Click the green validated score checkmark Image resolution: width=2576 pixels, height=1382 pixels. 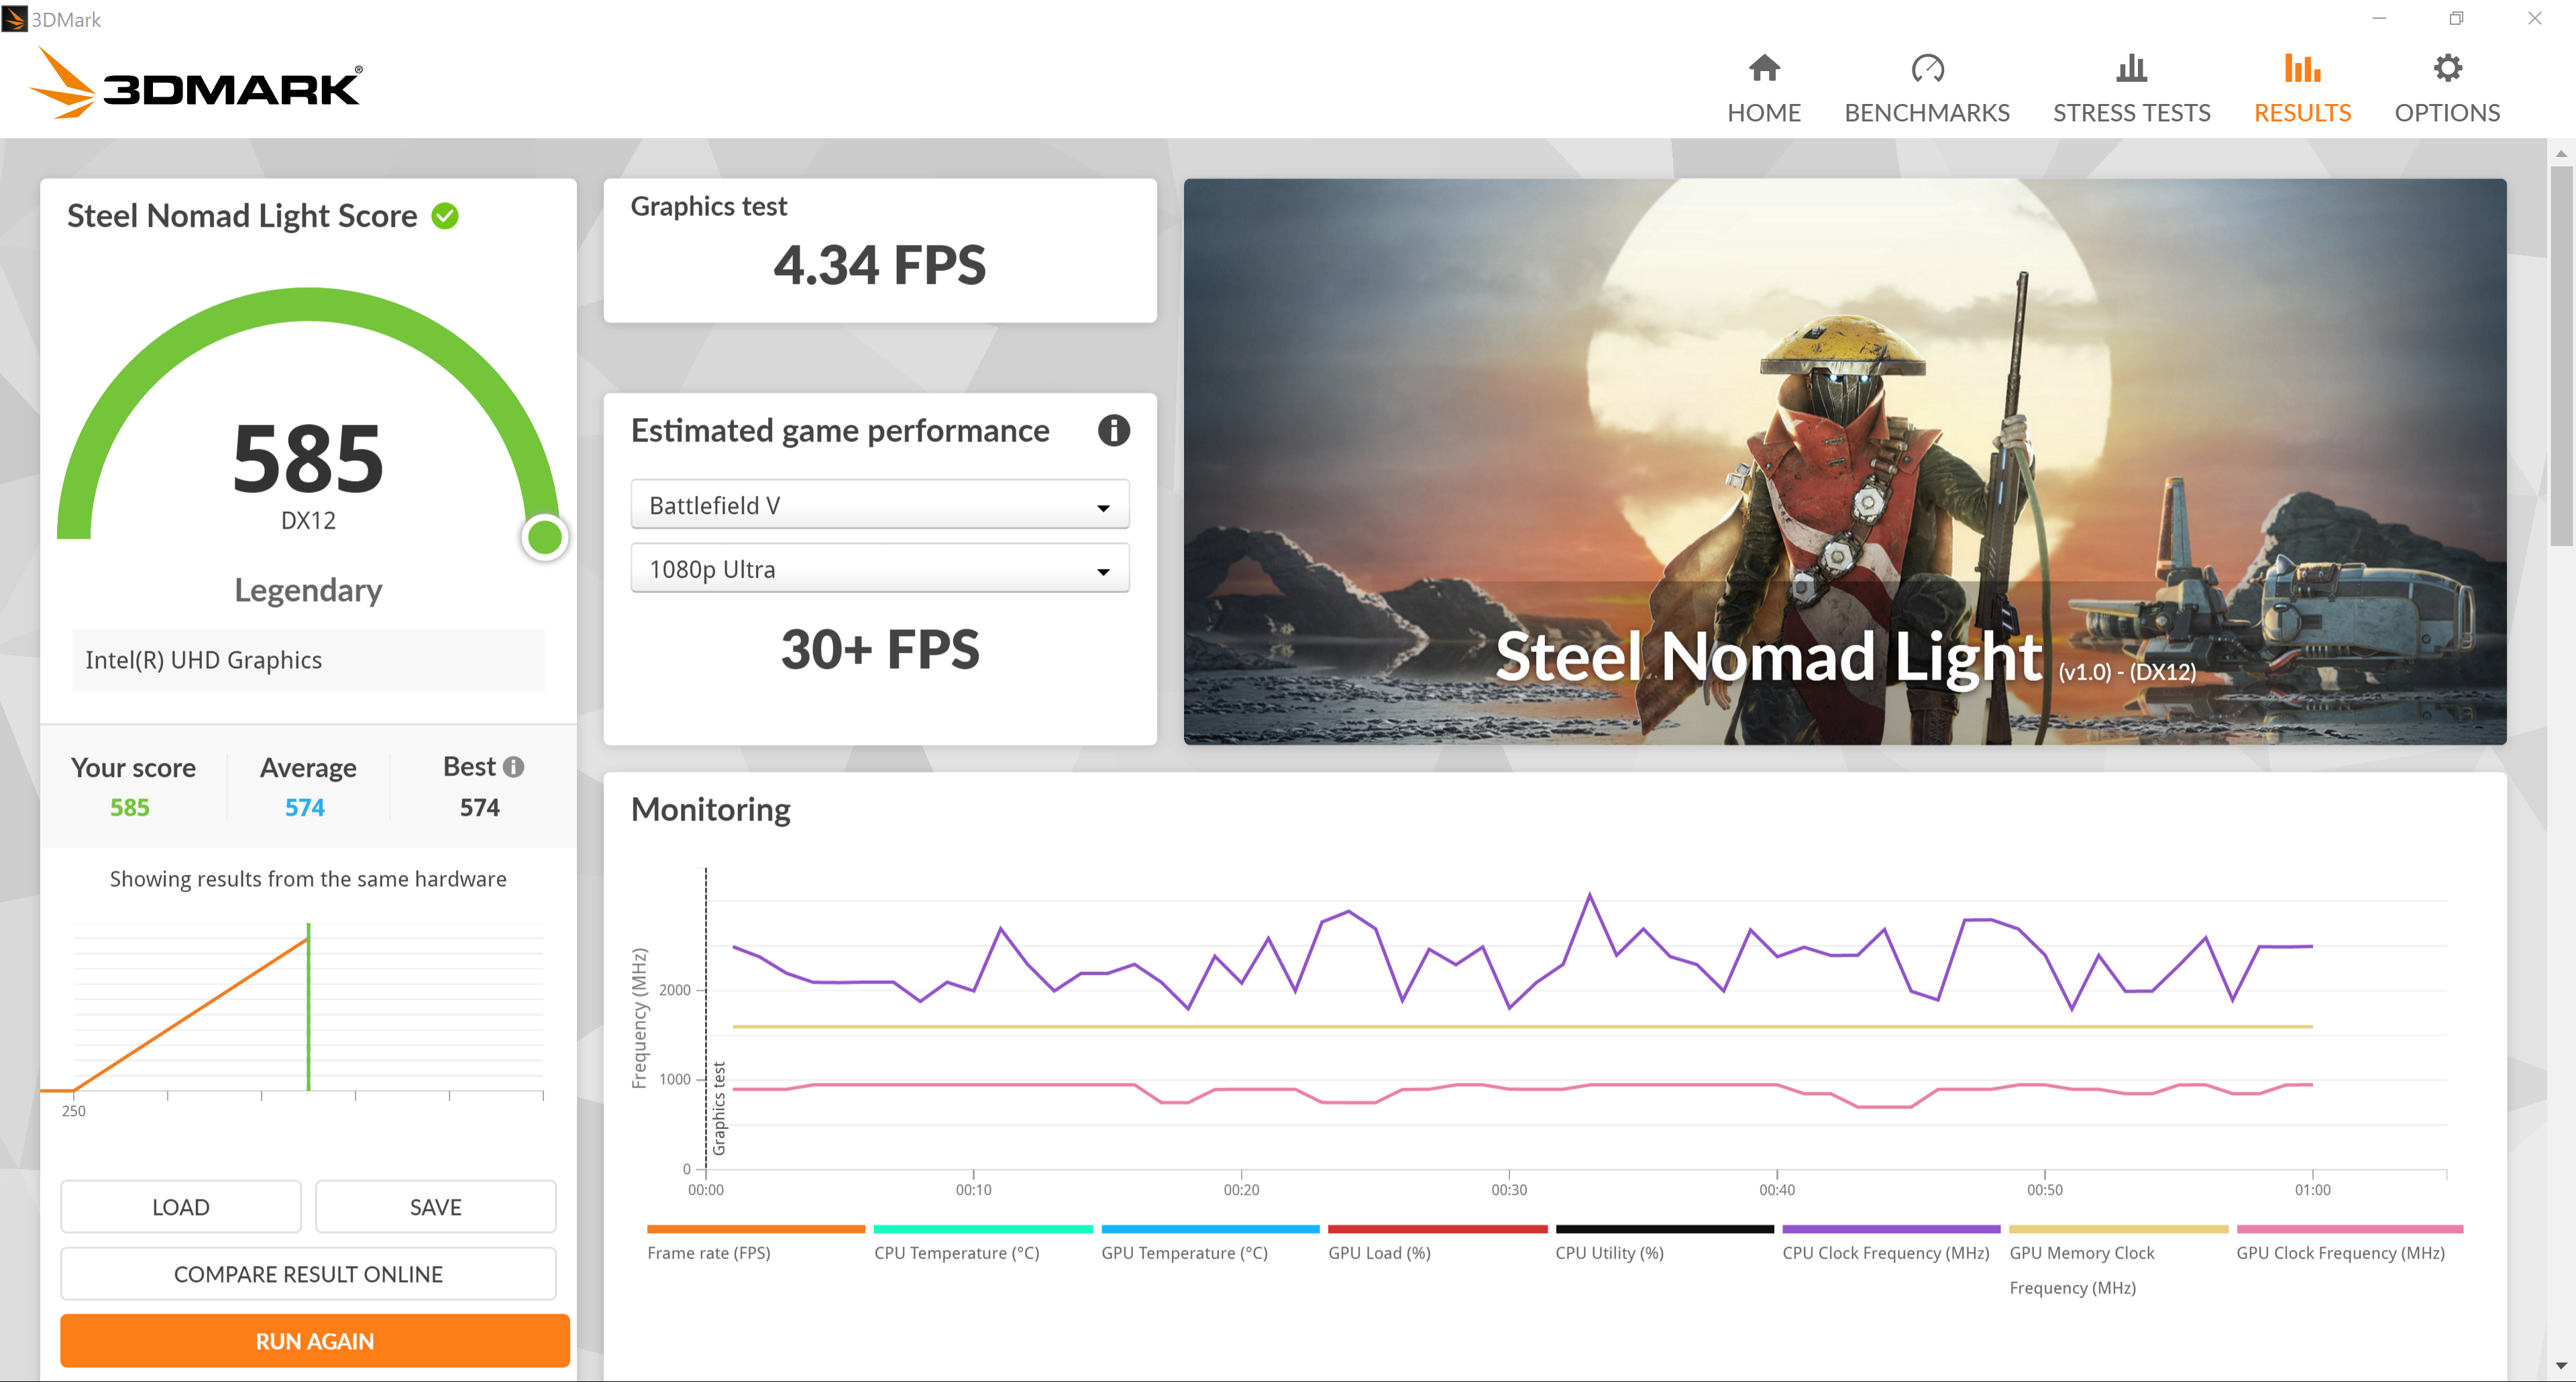445,216
